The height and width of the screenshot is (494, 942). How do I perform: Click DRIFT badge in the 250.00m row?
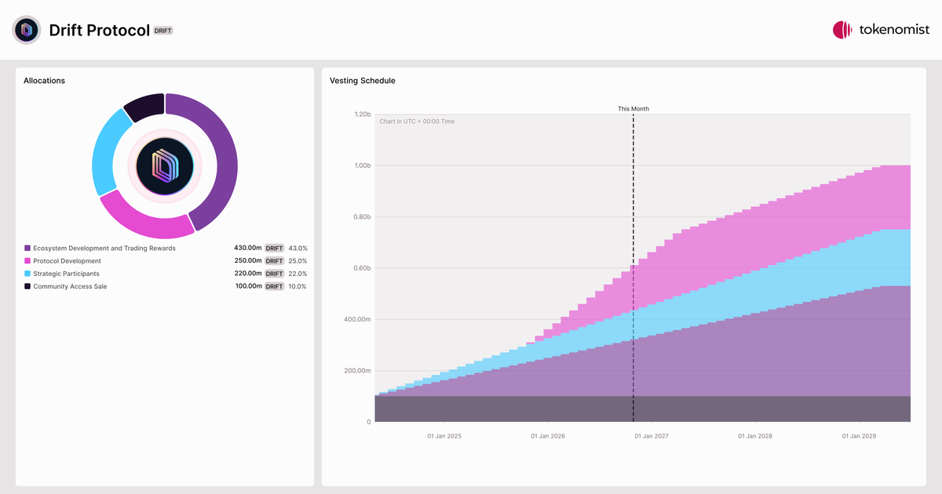click(x=274, y=261)
